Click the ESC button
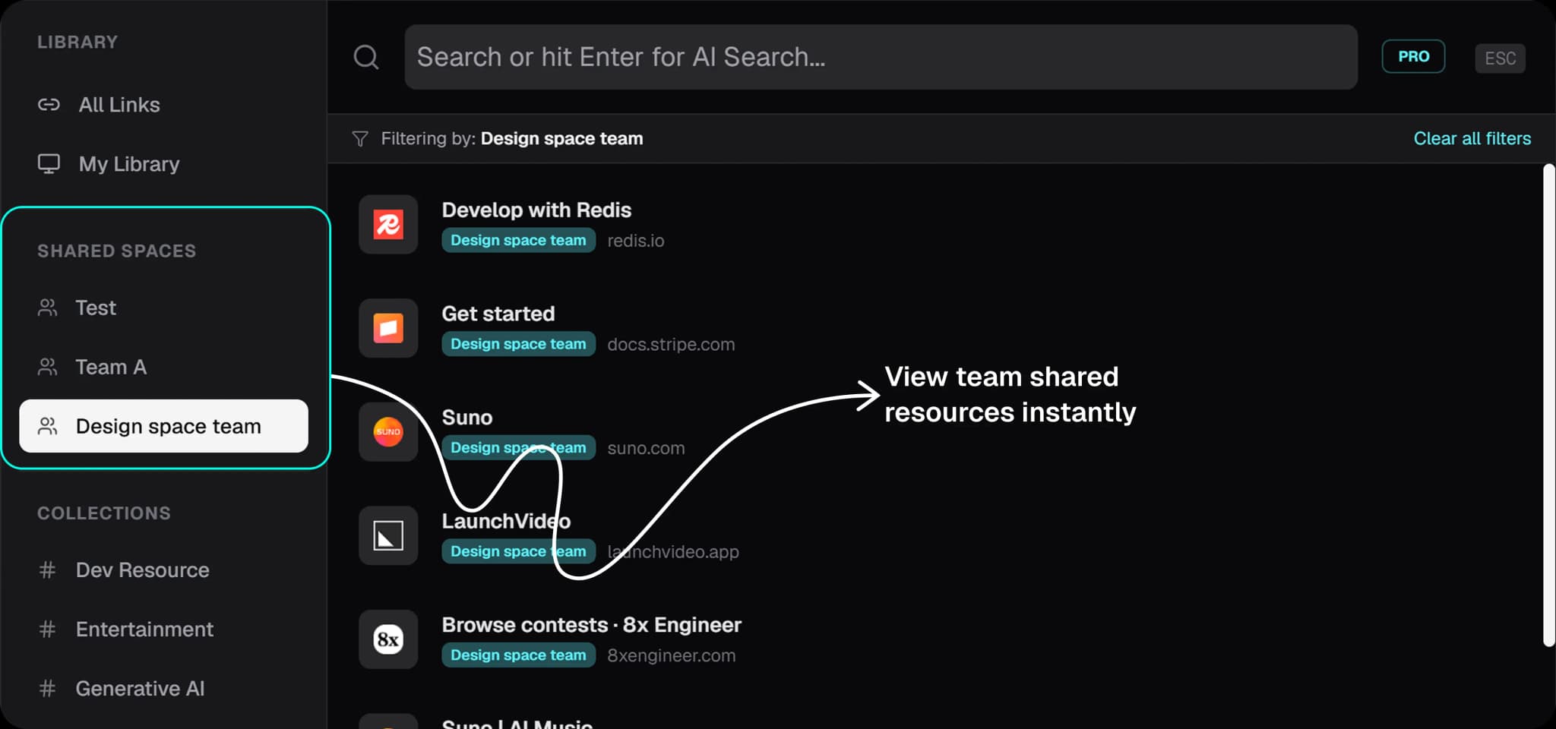 click(1500, 58)
